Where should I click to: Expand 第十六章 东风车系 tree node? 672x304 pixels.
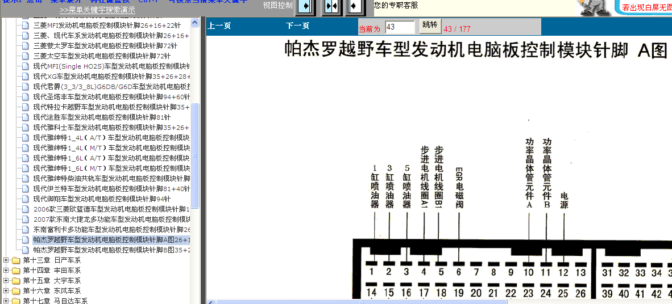pyautogui.click(x=6, y=291)
